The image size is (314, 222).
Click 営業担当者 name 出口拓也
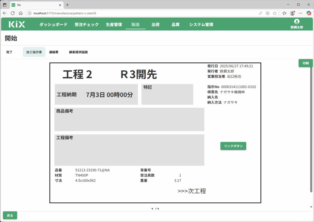coord(234,76)
